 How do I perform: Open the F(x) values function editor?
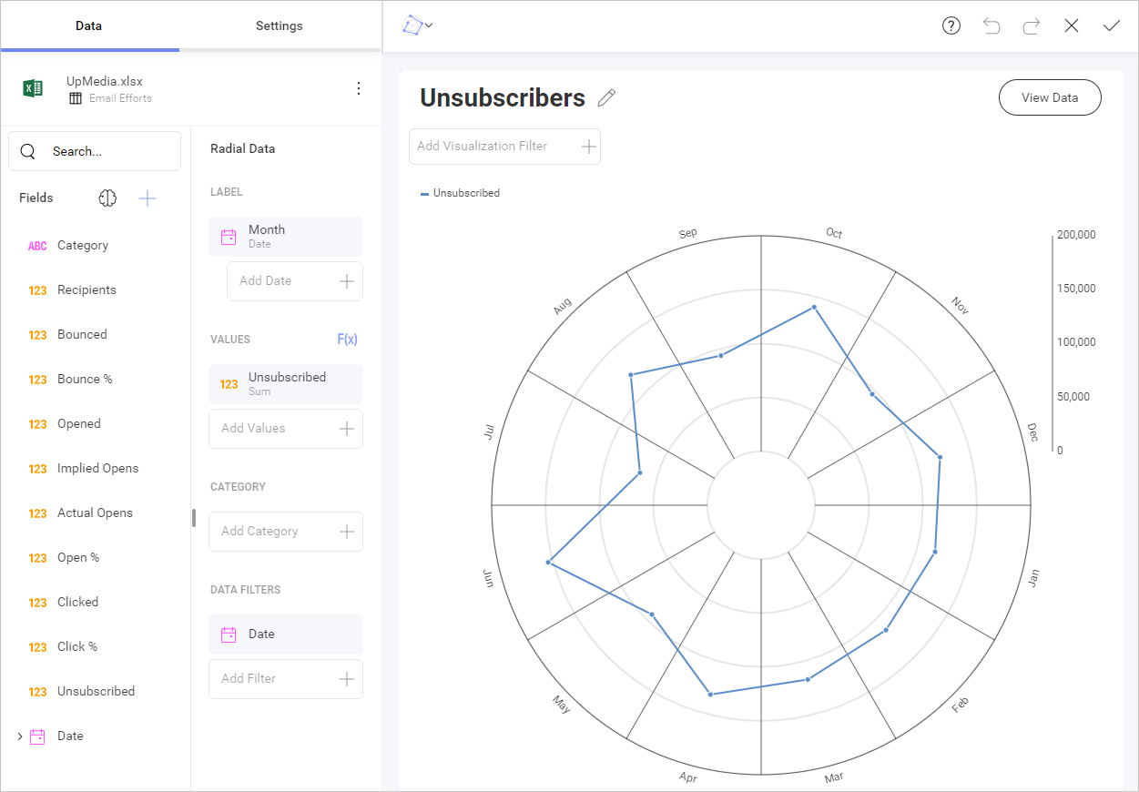[348, 339]
